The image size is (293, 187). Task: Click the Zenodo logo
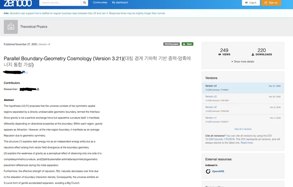(18, 3)
